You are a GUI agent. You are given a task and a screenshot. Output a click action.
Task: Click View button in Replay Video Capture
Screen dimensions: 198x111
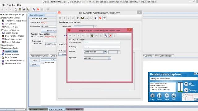tap(167, 97)
